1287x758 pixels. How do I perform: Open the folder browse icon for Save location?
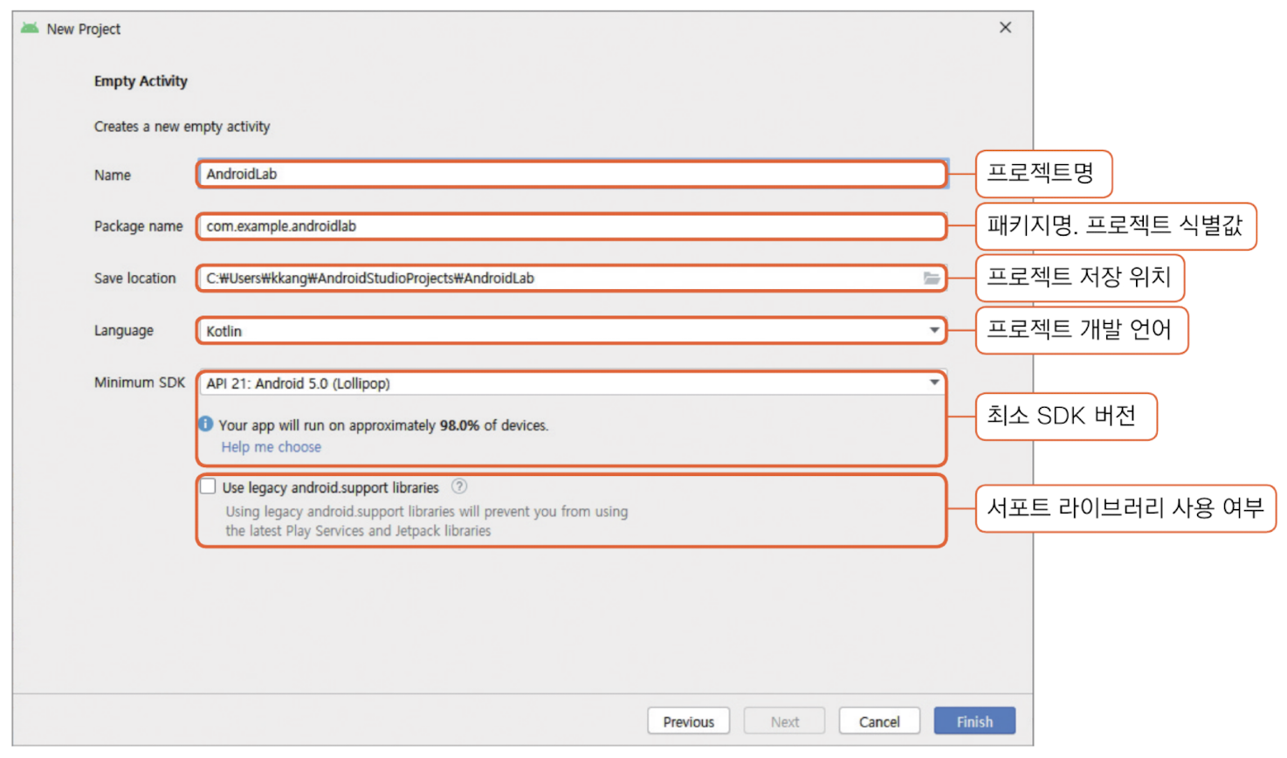(x=932, y=279)
